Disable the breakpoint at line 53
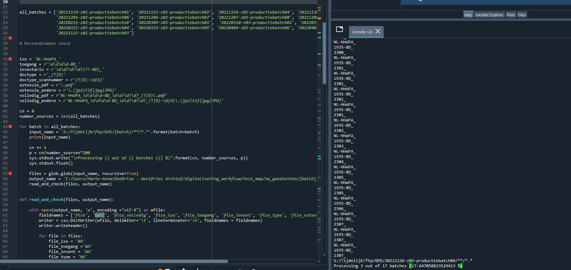 (10, 173)
